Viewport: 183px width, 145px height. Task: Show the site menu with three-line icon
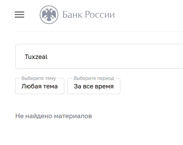pos(19,15)
